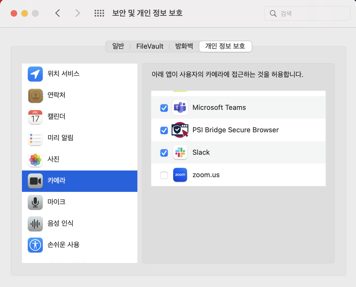Image resolution: width=356 pixels, height=287 pixels.
Task: Go forward with the right chevron
Action: click(78, 13)
